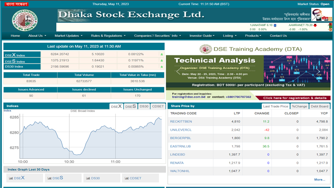334x188 pixels.
Task: Expand the Rules & Regulations dropdown
Action: 108,36
